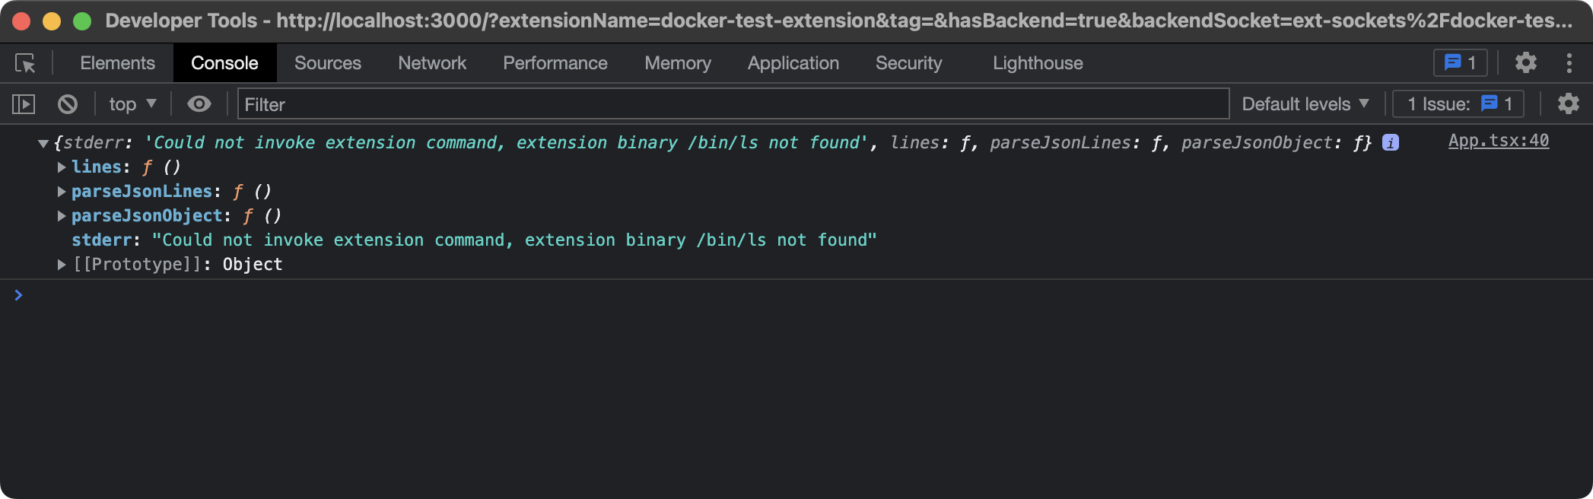The width and height of the screenshot is (1593, 499).
Task: Open the top JavaScript context dropdown
Action: coord(132,104)
